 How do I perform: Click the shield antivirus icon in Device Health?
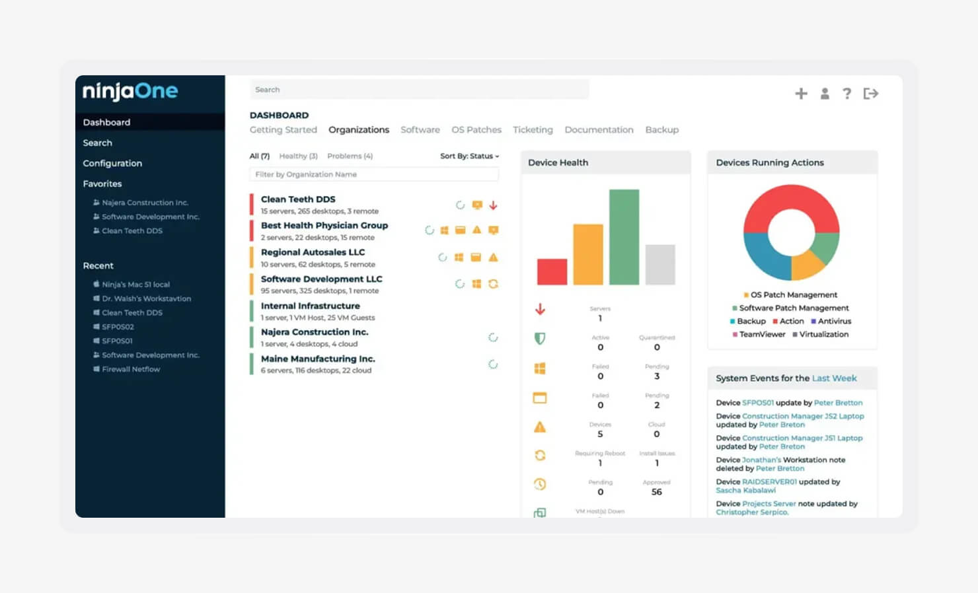pyautogui.click(x=540, y=339)
